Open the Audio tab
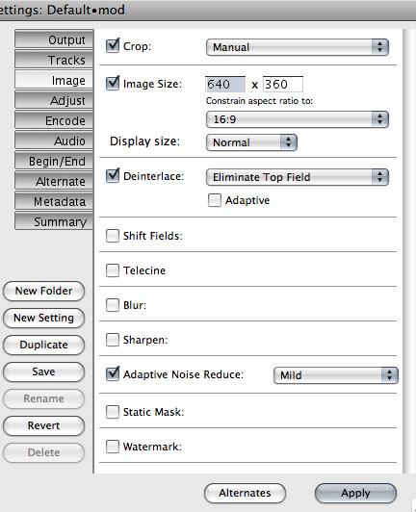This screenshot has width=416, height=512. coord(54,141)
